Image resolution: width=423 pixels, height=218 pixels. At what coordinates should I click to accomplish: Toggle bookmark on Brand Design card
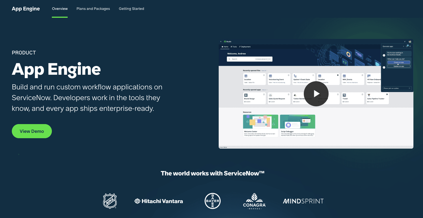point(264,94)
